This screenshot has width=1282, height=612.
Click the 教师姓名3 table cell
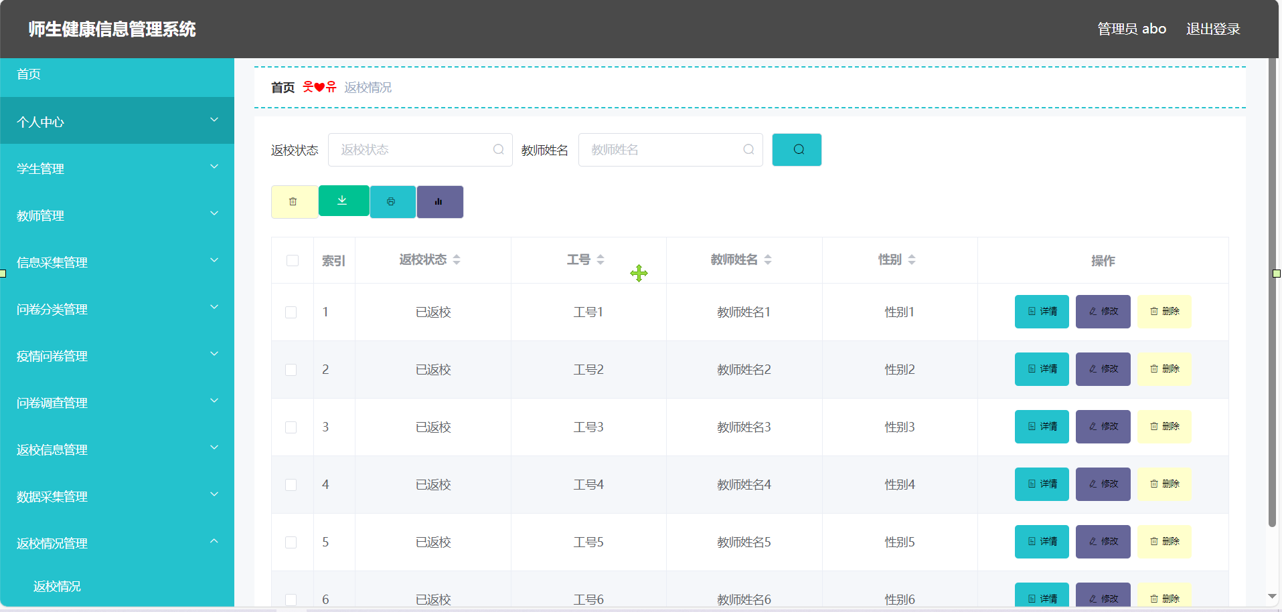pos(744,427)
